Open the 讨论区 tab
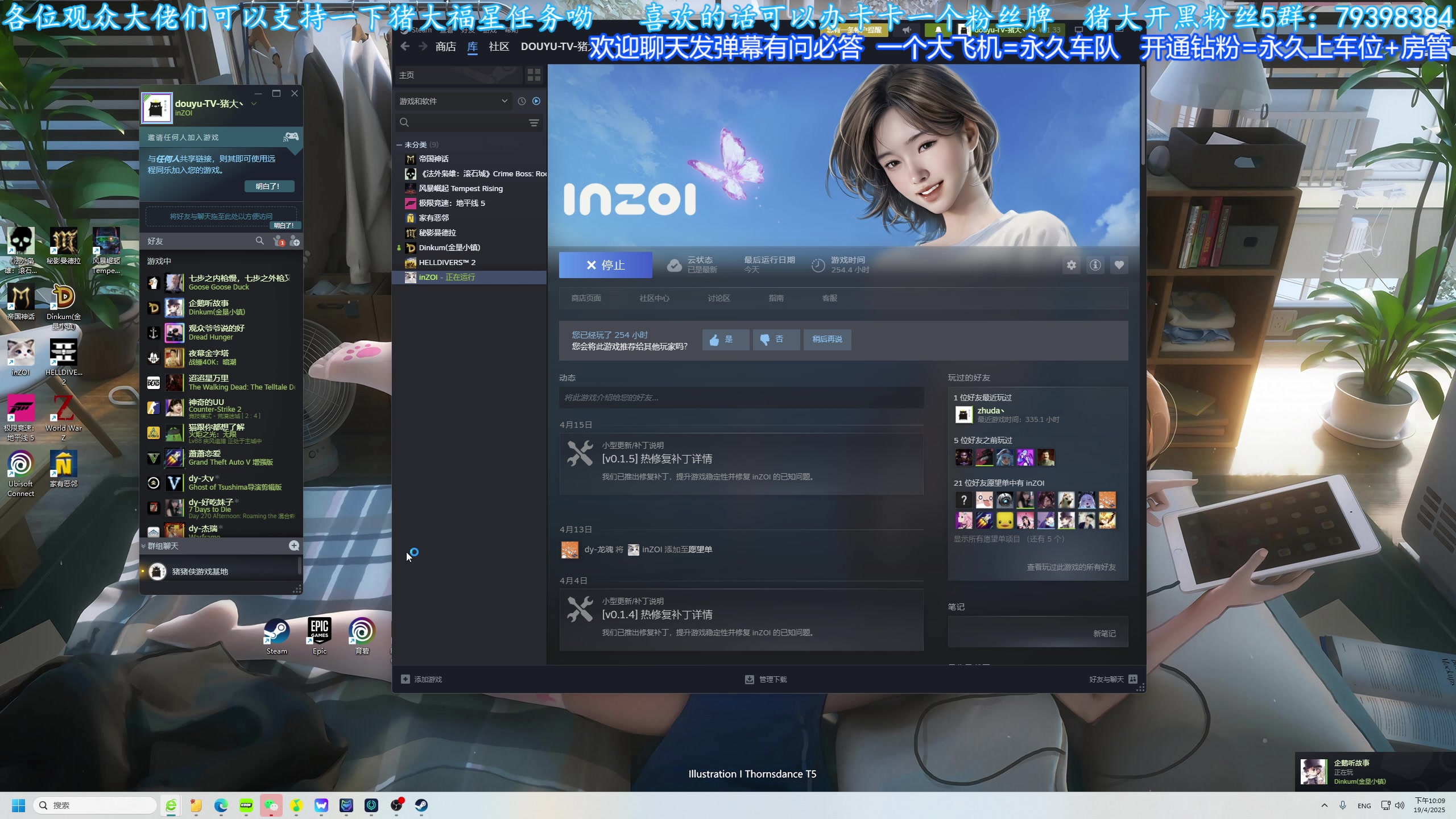This screenshot has width=1456, height=819. tap(719, 298)
